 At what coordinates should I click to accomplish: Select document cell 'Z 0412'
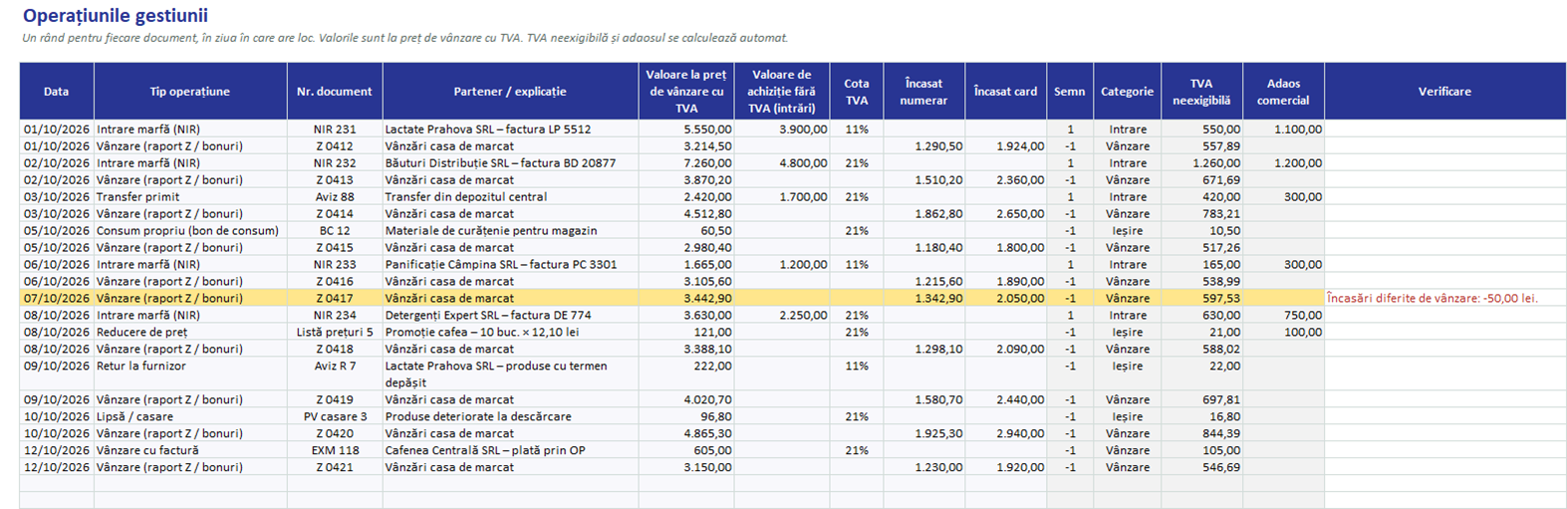click(x=335, y=146)
